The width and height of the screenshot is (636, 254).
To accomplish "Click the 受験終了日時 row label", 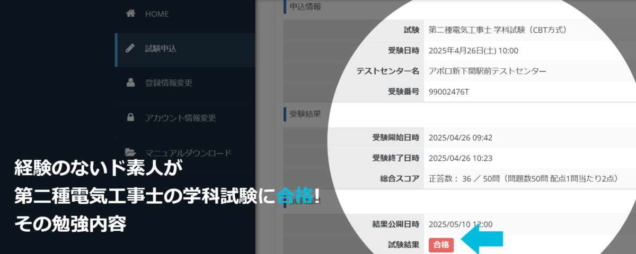I will (396, 158).
